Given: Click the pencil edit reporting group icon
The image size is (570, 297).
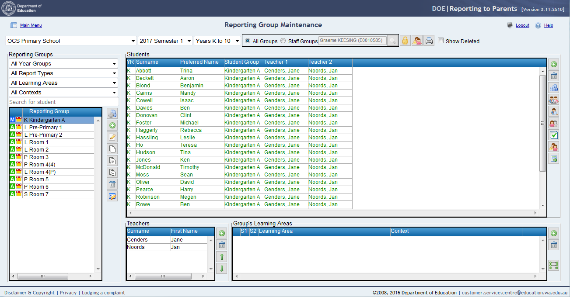Looking at the screenshot, I should coord(112,137).
